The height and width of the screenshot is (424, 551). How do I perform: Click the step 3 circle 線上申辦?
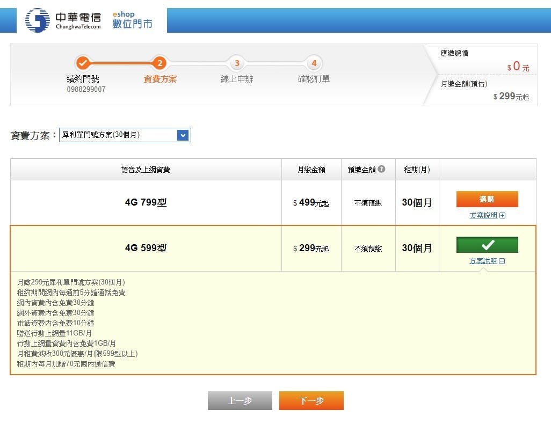[x=237, y=63]
